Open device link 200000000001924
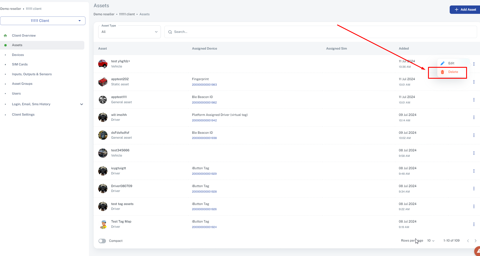This screenshot has width=480, height=256. (204, 227)
